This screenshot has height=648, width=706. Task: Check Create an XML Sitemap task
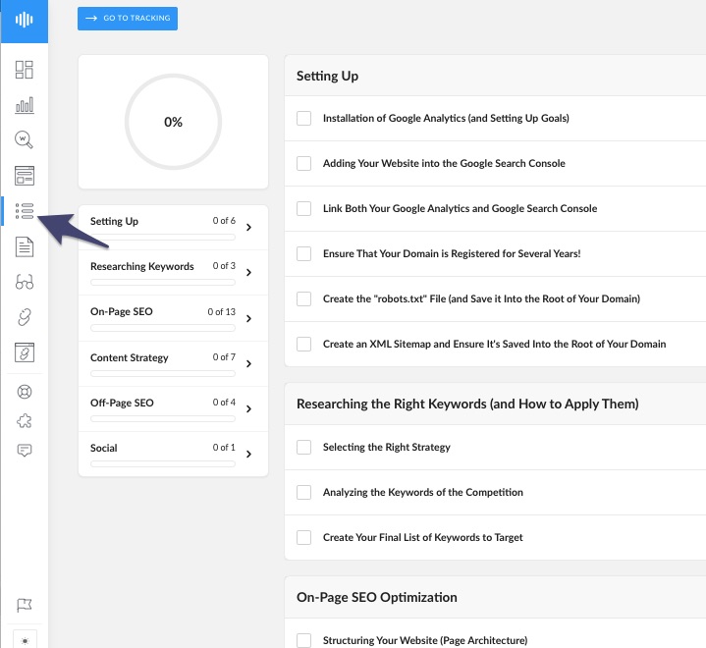[304, 344]
